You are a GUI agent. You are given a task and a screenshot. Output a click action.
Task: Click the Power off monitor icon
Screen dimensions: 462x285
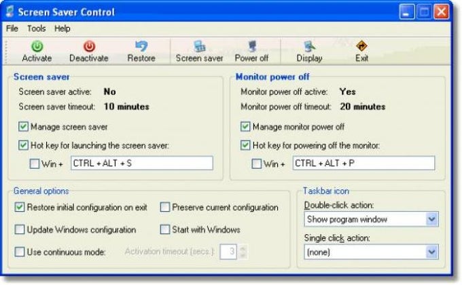pos(252,46)
